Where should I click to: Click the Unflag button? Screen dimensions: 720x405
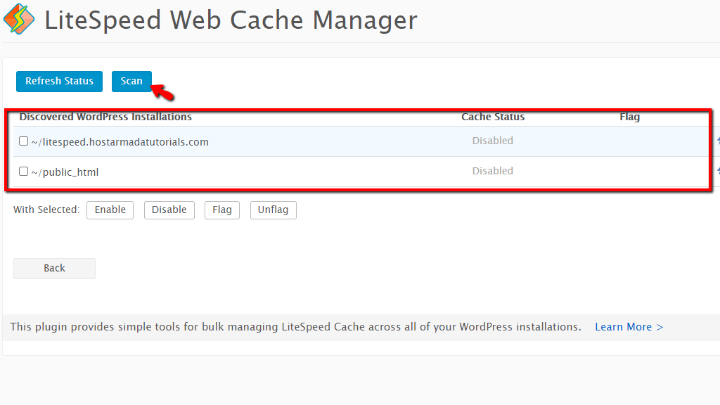274,210
